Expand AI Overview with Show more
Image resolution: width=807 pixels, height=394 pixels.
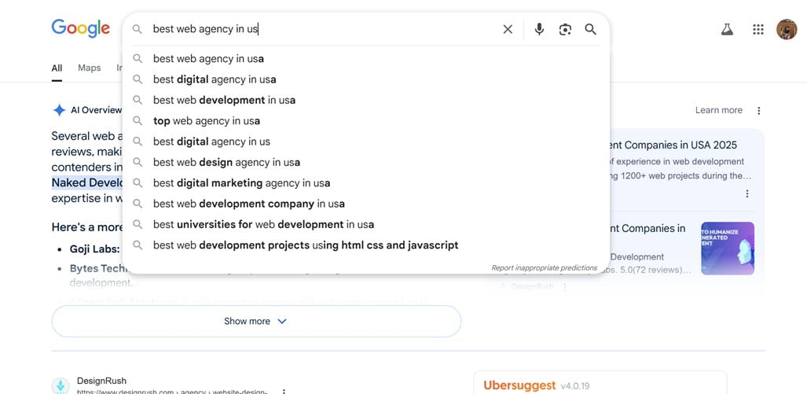point(256,322)
